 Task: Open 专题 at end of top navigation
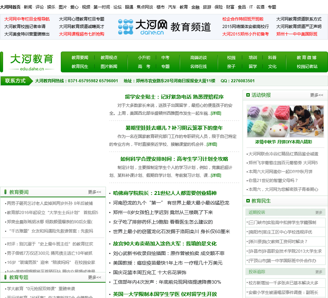click(x=272, y=7)
